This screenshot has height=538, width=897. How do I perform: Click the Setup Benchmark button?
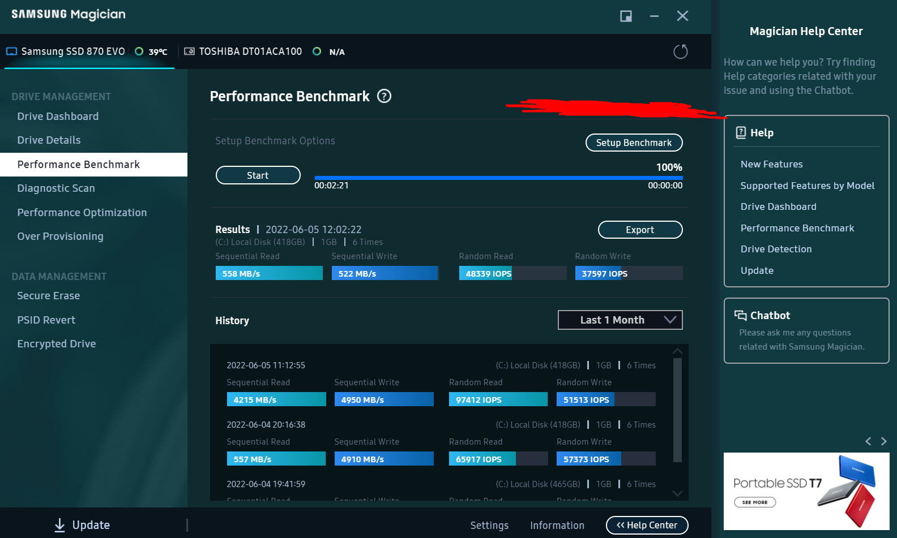click(634, 143)
